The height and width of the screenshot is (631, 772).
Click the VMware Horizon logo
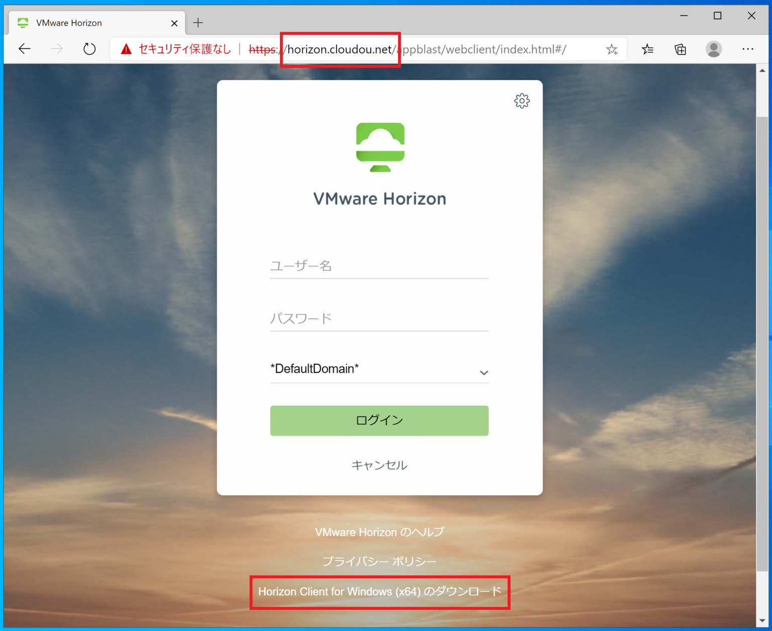[380, 147]
